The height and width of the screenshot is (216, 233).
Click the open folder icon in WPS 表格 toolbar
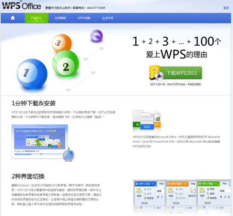(x=200, y=207)
